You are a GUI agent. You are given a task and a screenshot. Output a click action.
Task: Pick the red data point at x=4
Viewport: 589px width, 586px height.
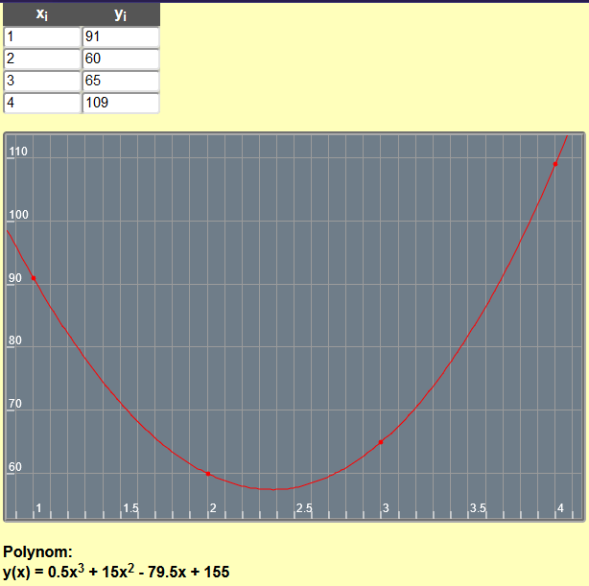pos(555,164)
